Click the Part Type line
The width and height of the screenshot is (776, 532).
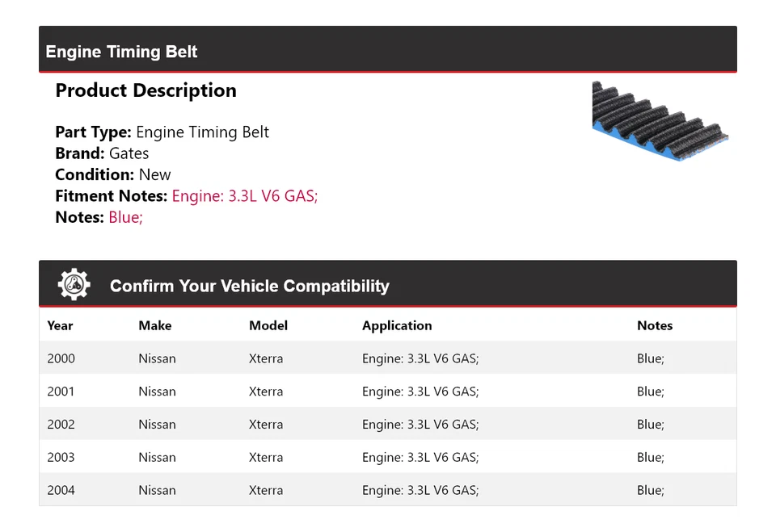pyautogui.click(x=162, y=132)
